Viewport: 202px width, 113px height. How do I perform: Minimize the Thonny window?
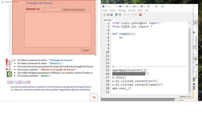tap(175, 6)
